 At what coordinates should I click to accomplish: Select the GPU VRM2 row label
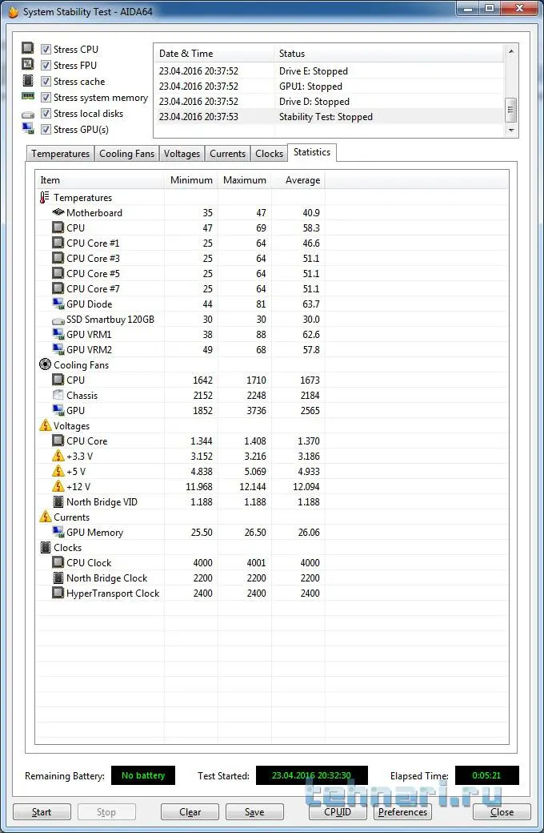(89, 349)
